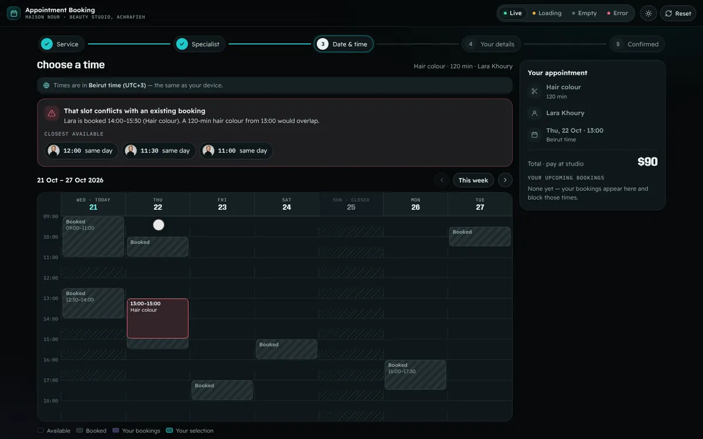Click the Booked 09:00–11:00 block on Wednesday
703x439 pixels.
tap(93, 236)
